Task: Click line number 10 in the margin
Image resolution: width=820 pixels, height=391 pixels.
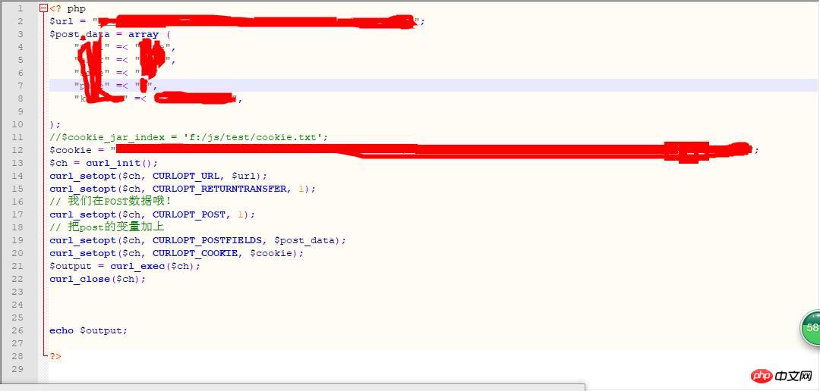Action: coord(17,124)
